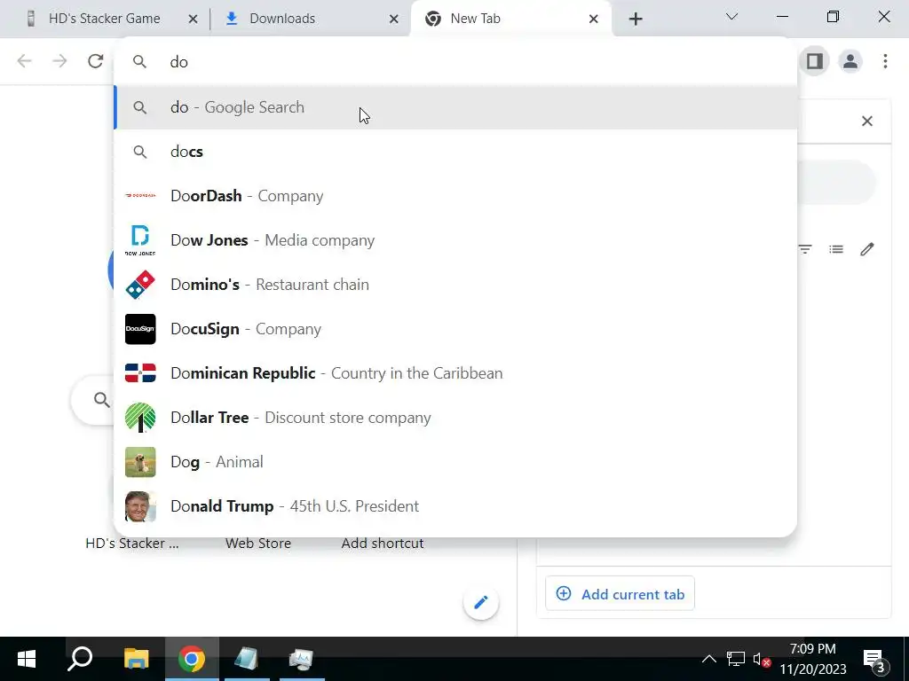Click the Add shortcut tile label
This screenshot has height=681, width=909.
(383, 544)
